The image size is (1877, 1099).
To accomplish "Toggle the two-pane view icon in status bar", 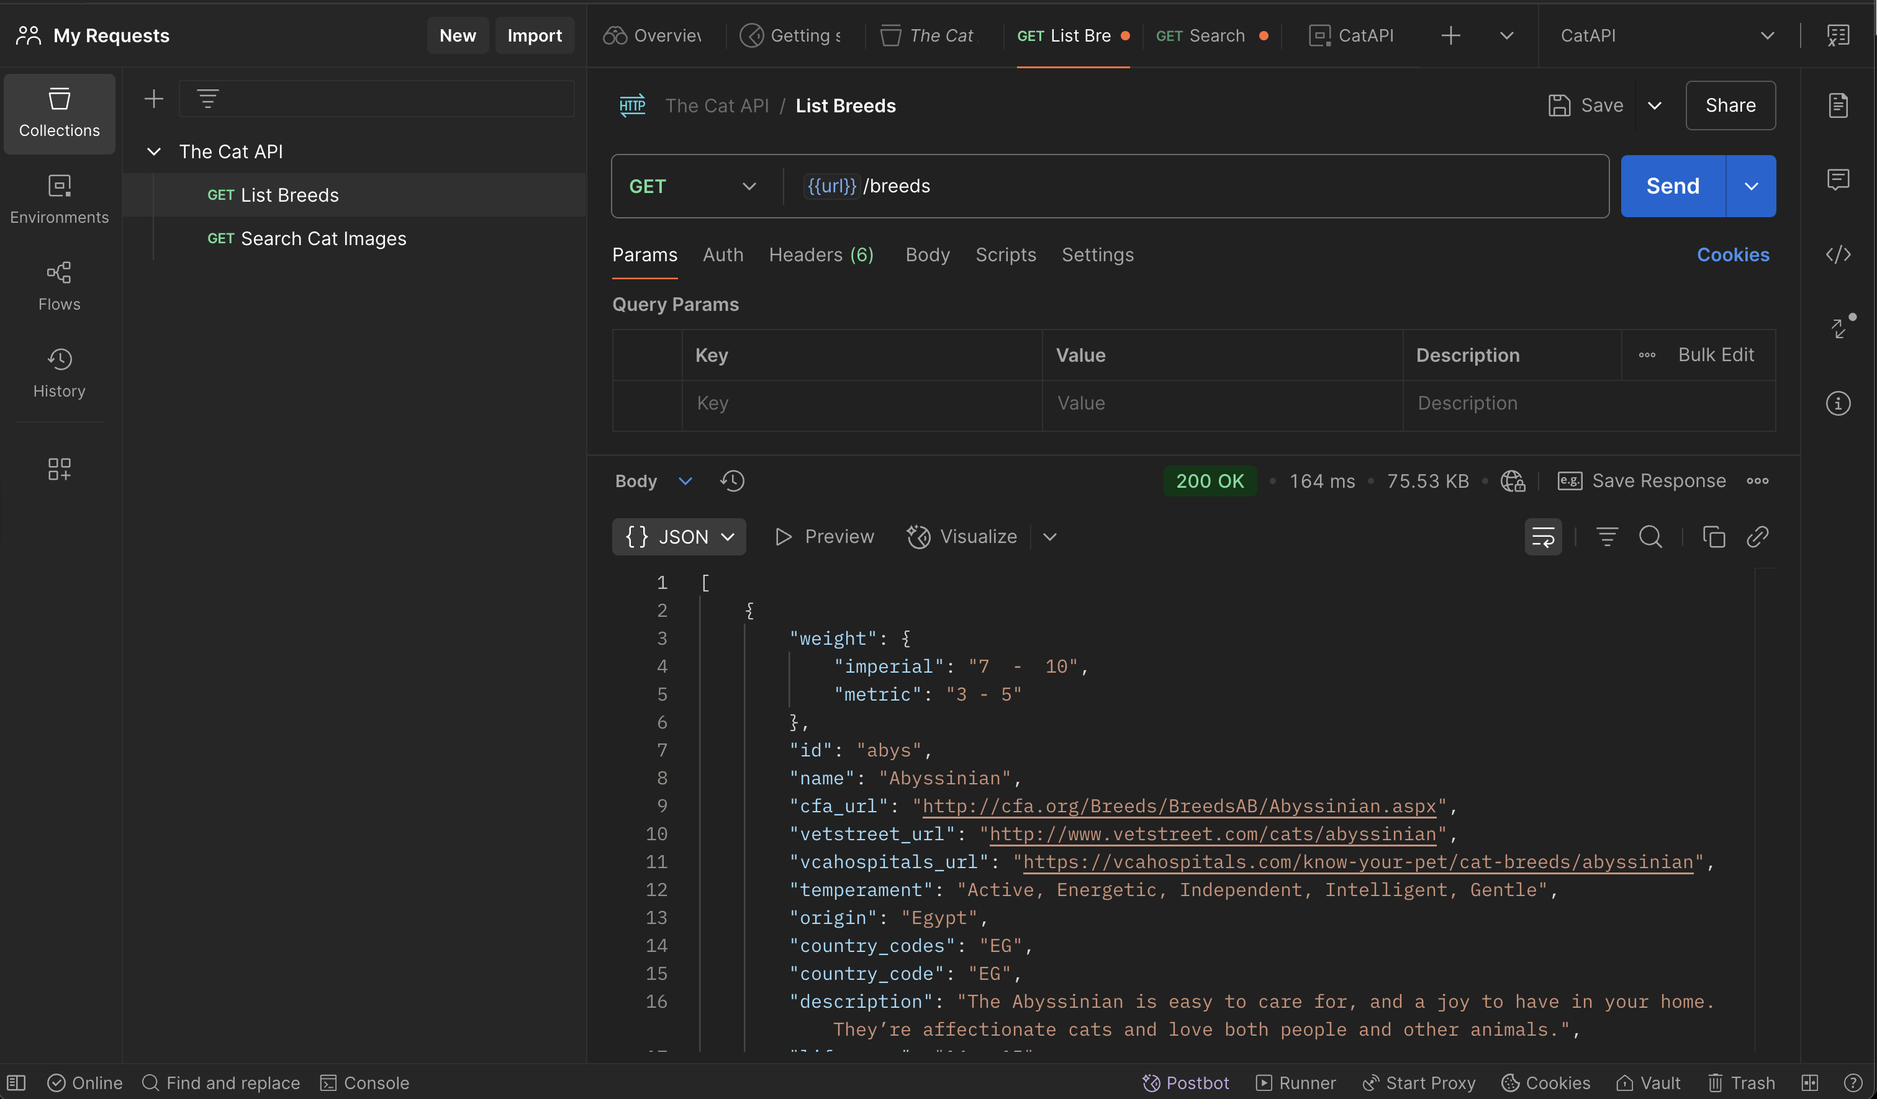I will click(1809, 1083).
